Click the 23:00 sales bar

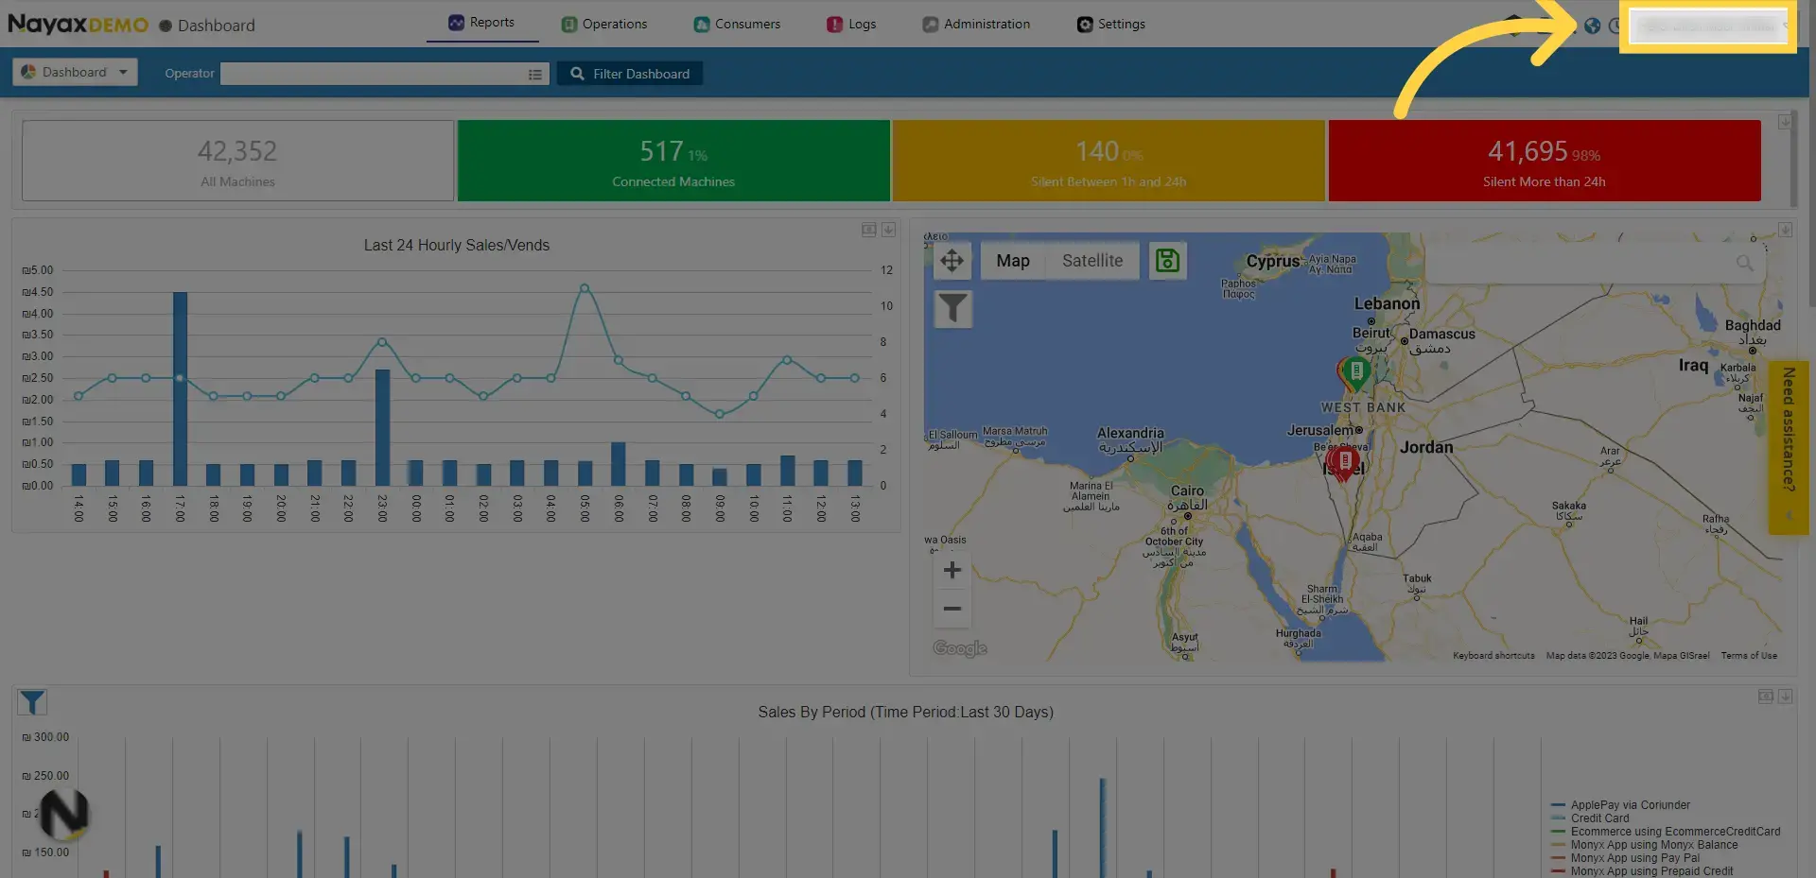(382, 427)
